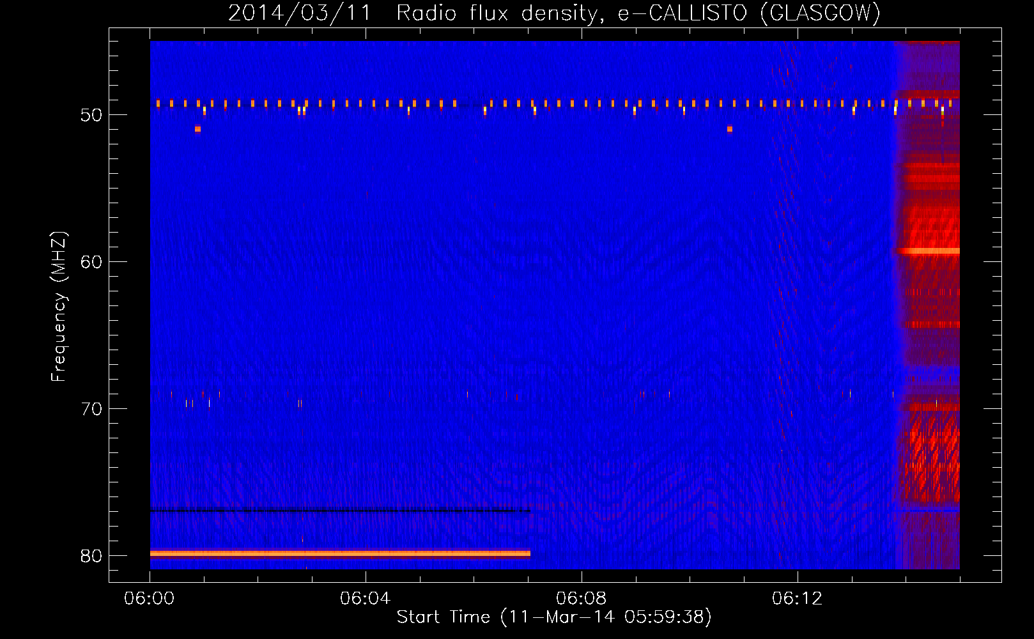Click the '70' frequency tick label
The image size is (1034, 639).
point(91,409)
